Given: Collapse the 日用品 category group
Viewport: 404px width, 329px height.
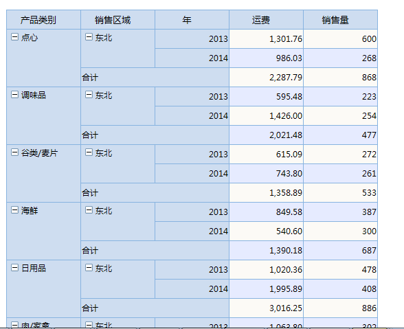Looking at the screenshot, I should (14, 268).
